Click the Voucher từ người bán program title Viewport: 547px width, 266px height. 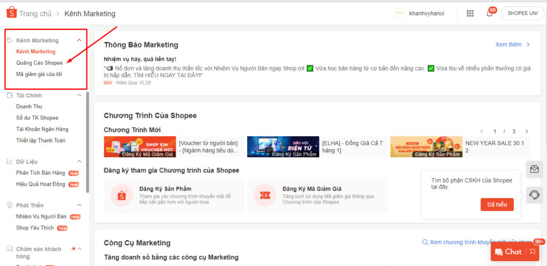pos(209,147)
